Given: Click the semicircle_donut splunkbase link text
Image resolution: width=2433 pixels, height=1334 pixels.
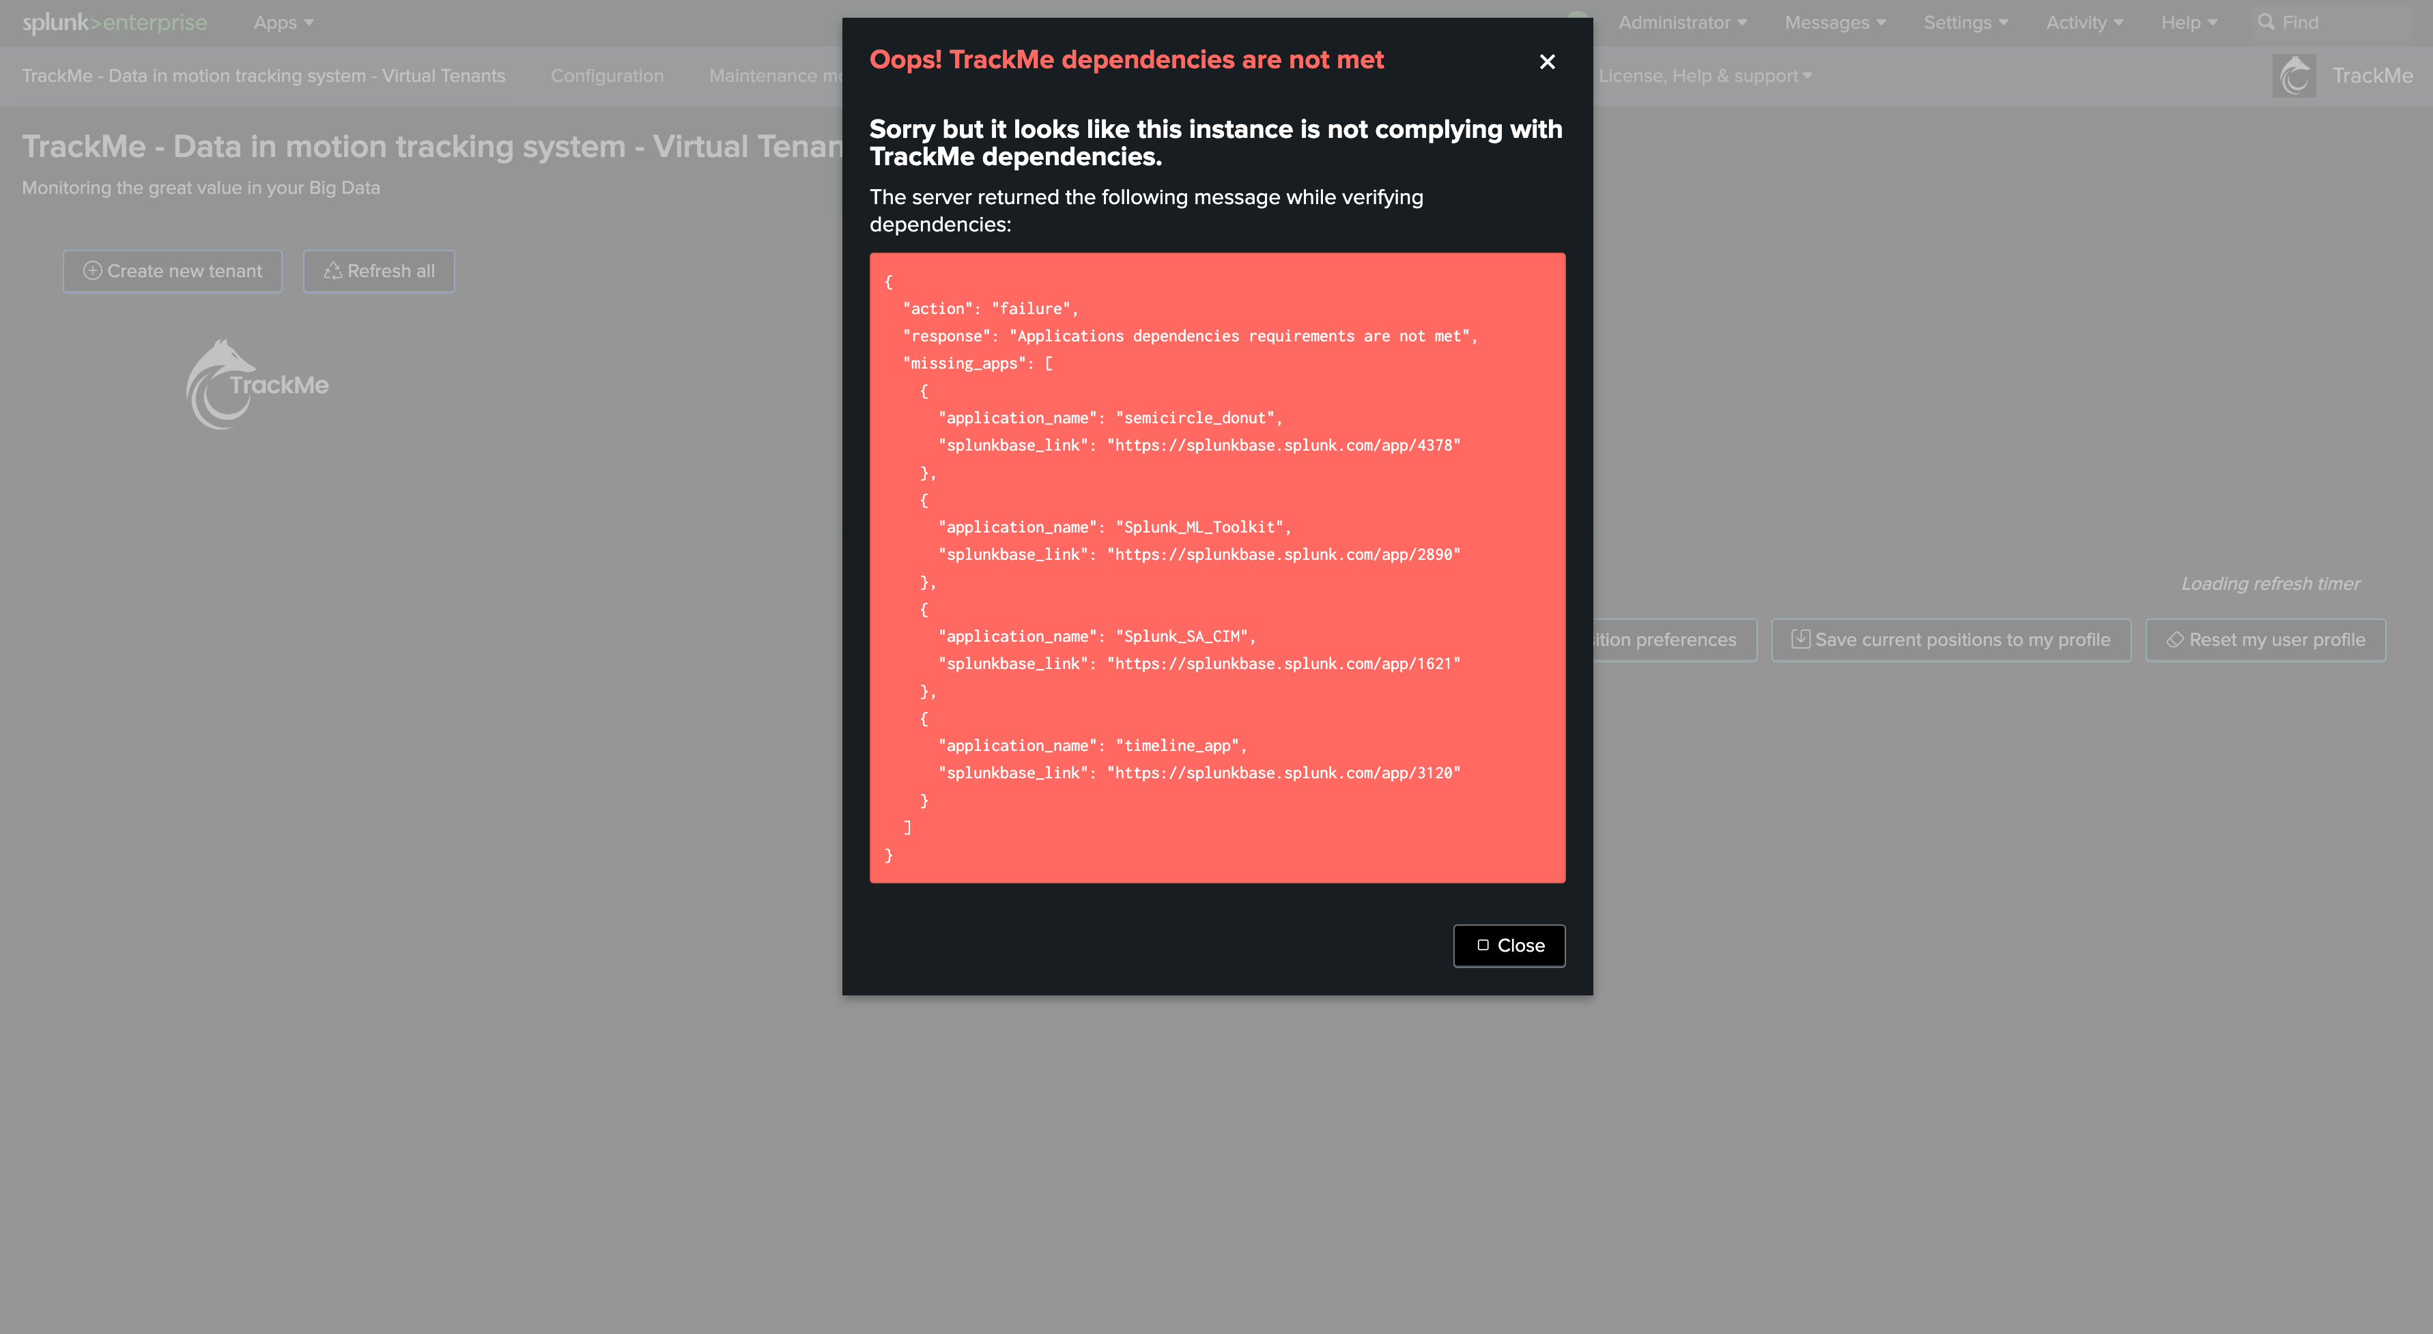Looking at the screenshot, I should (x=1199, y=445).
